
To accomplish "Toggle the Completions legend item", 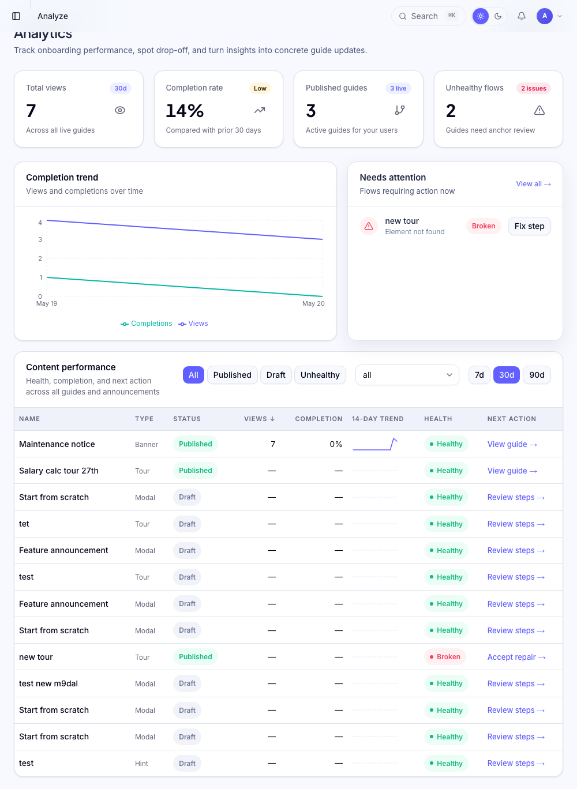I will click(x=147, y=324).
